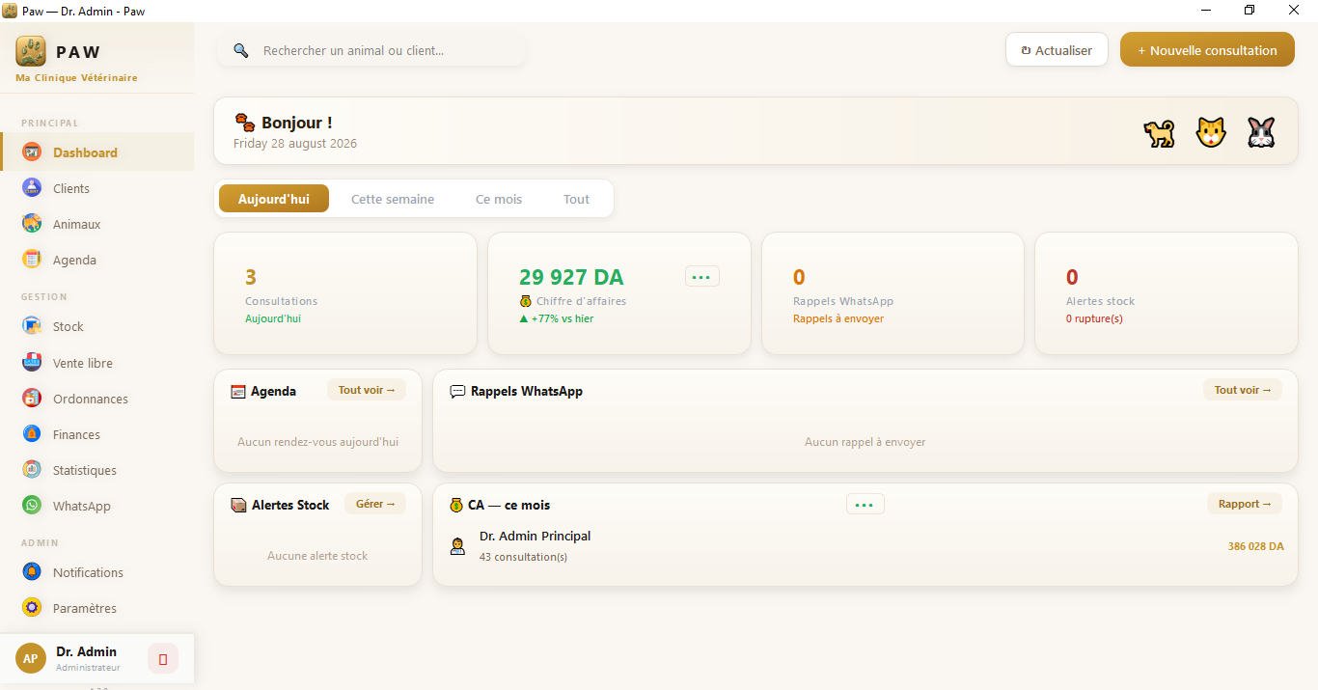
Task: Click the money bag icon beside Chiffre d'affaires
Action: pyautogui.click(x=526, y=301)
